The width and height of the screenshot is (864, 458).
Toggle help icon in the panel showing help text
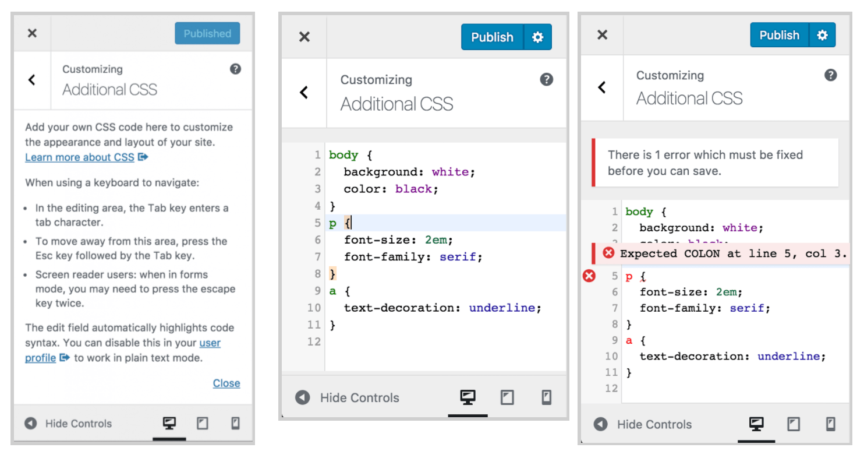pyautogui.click(x=235, y=69)
